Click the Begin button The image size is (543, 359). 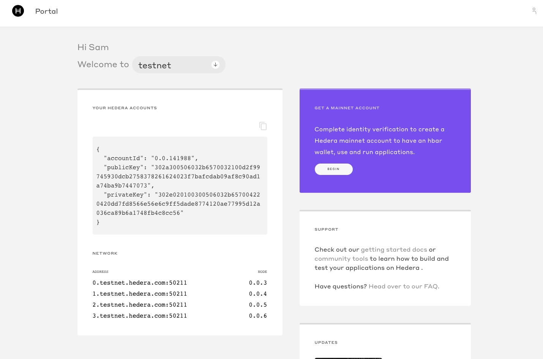pyautogui.click(x=334, y=169)
